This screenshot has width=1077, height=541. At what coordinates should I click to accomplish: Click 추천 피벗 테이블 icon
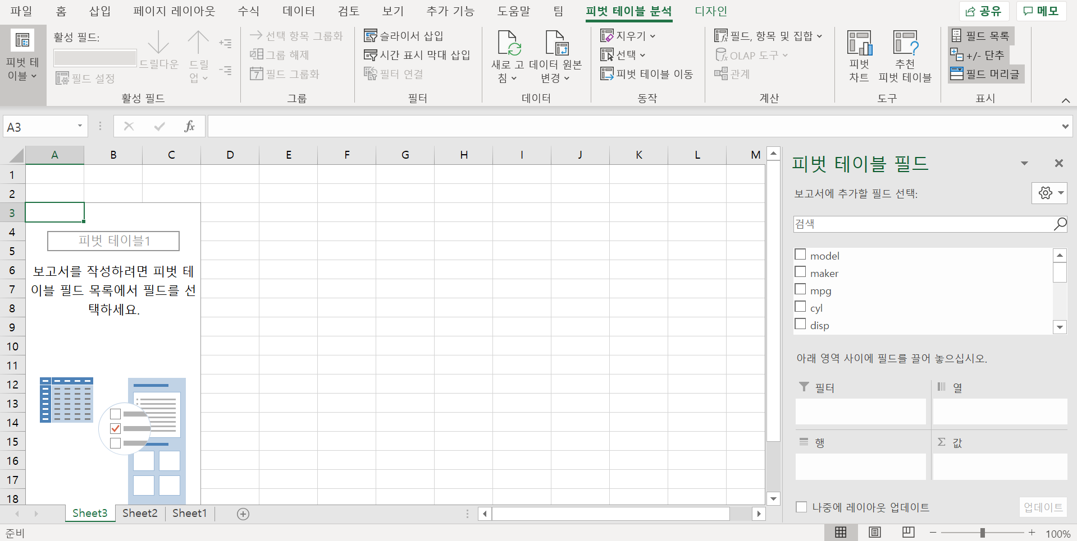(x=905, y=43)
